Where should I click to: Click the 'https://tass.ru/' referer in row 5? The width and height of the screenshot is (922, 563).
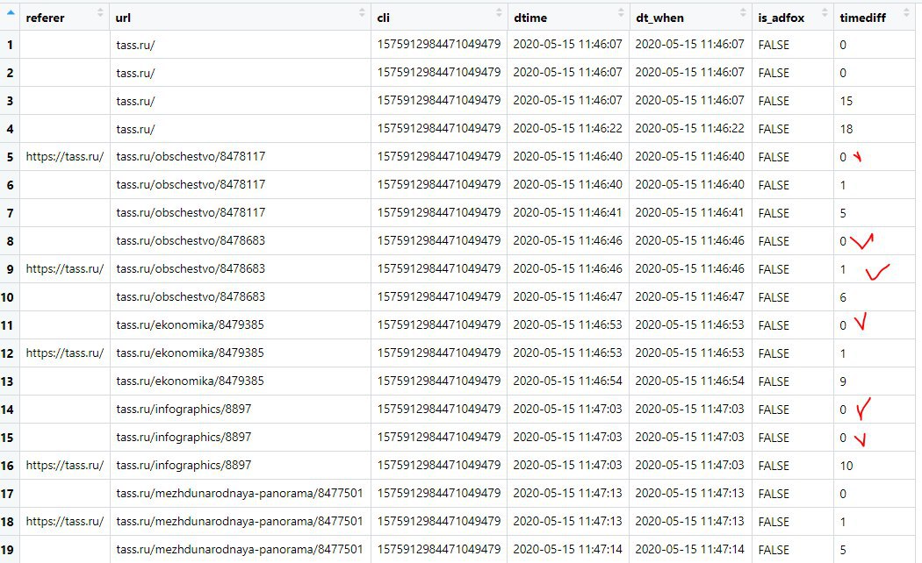point(65,157)
